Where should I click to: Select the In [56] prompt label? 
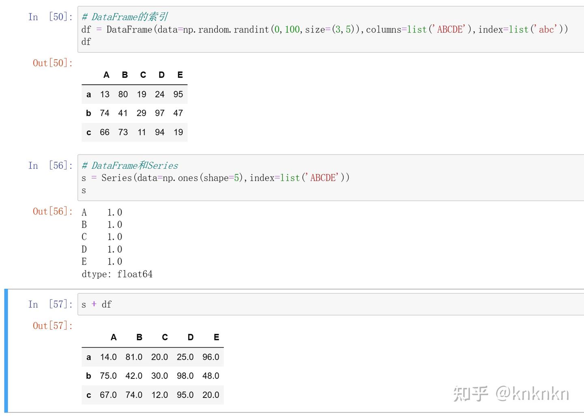click(50, 166)
